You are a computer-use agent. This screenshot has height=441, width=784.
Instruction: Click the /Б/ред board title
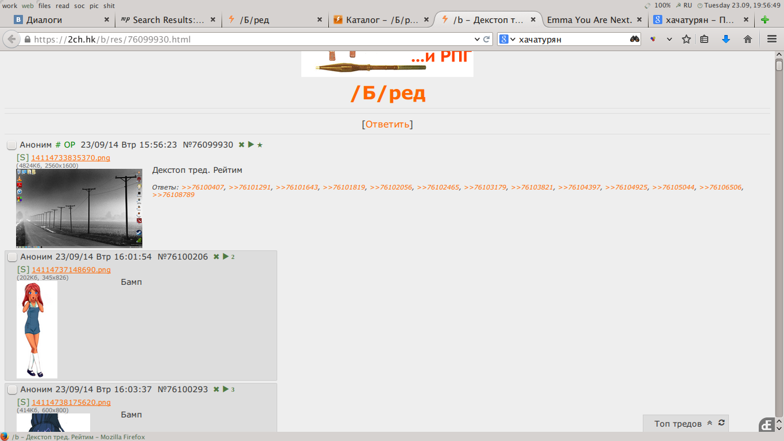[x=387, y=92]
